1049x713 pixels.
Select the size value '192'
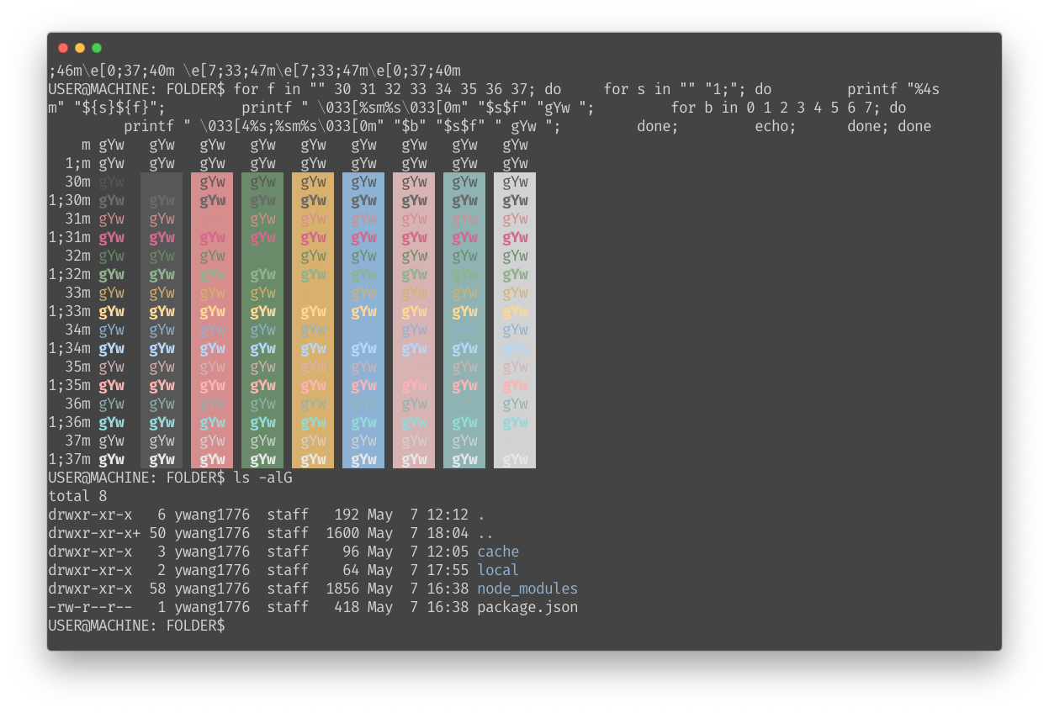coord(347,515)
